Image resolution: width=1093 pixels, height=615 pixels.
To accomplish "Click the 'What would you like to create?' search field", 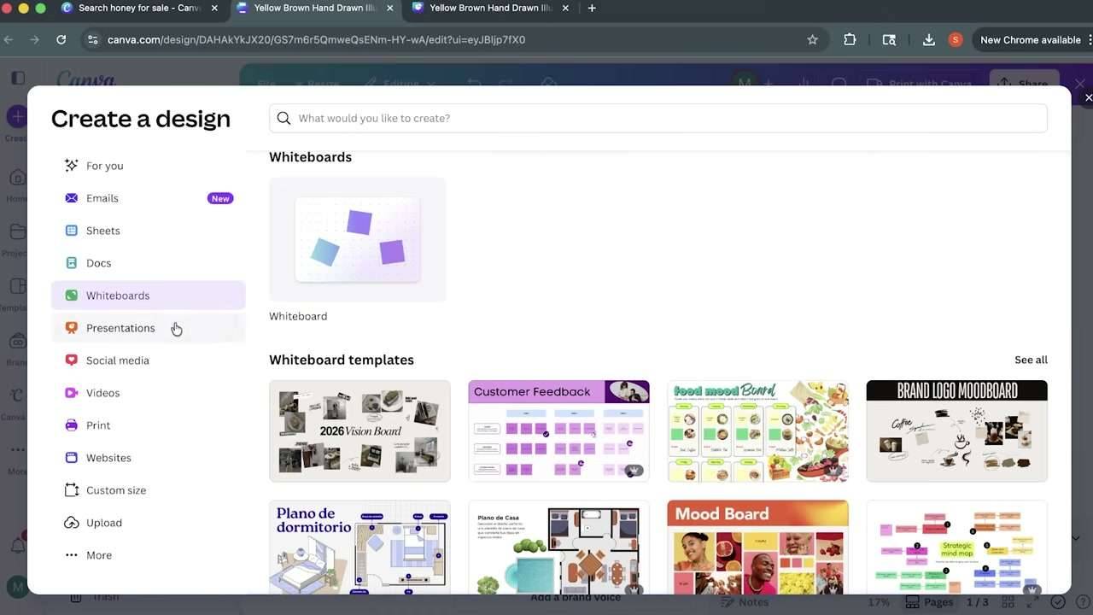I will click(x=658, y=118).
